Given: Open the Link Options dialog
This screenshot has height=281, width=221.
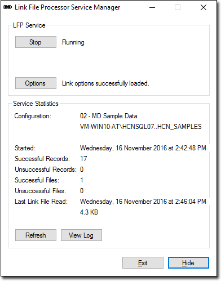Looking at the screenshot, I should (36, 83).
